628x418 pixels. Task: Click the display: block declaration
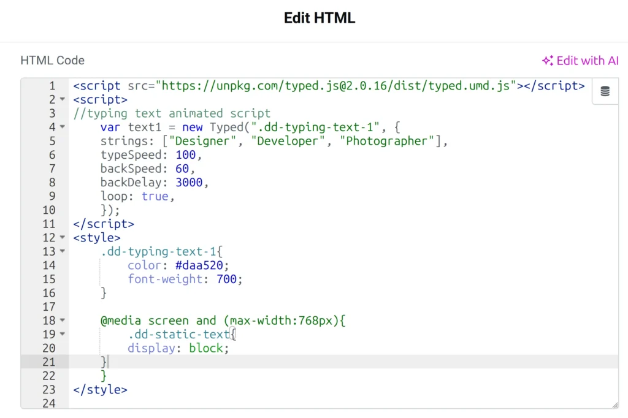pos(178,348)
